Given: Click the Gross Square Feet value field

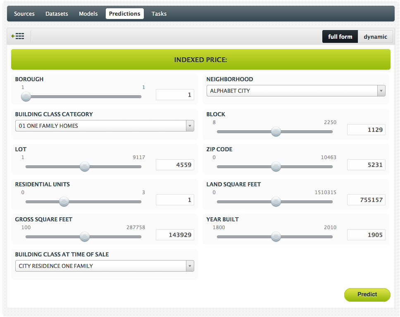Looking at the screenshot, I should click(x=175, y=235).
